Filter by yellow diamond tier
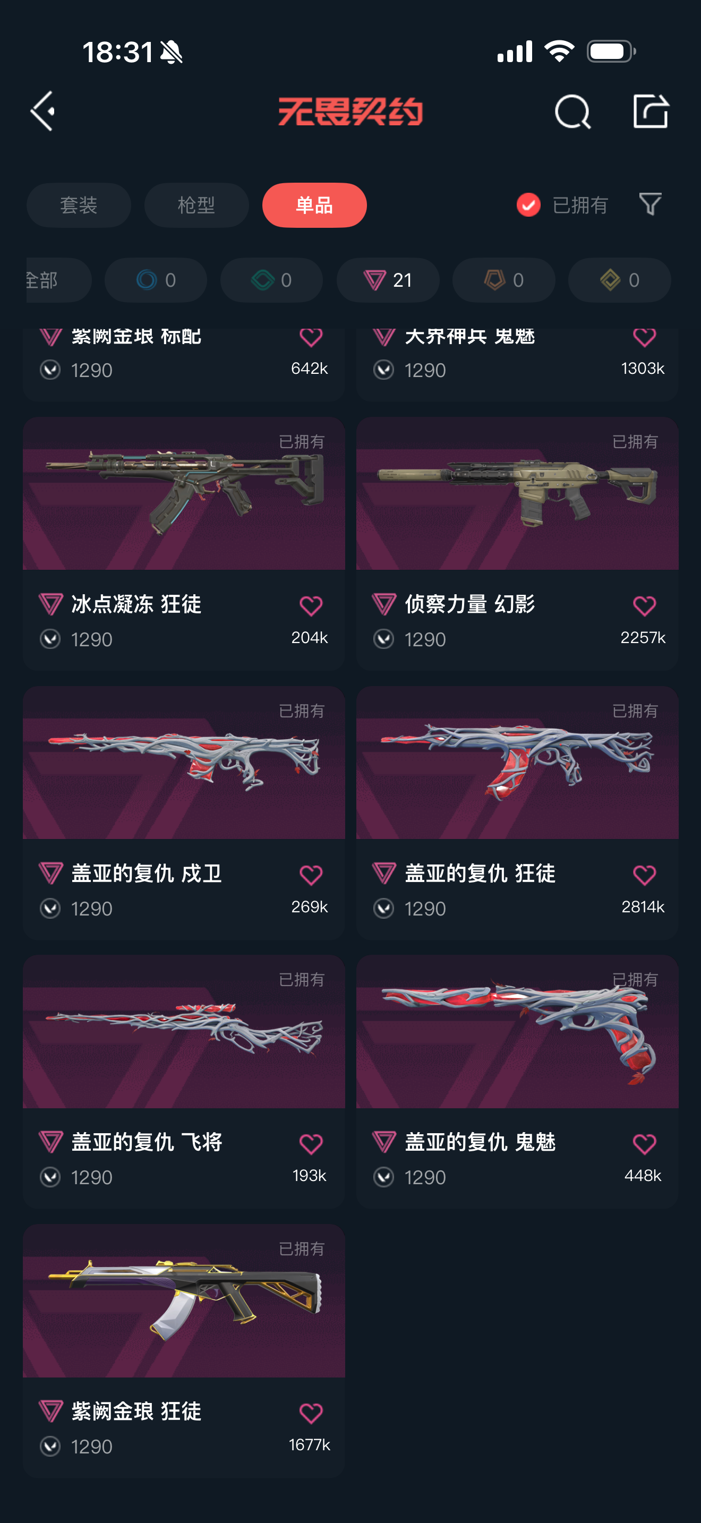This screenshot has width=701, height=1523. [x=619, y=280]
